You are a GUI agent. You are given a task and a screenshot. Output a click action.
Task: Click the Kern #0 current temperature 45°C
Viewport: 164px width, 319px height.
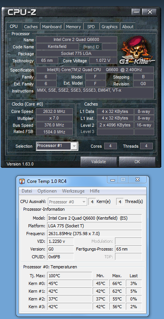[x=69, y=283]
